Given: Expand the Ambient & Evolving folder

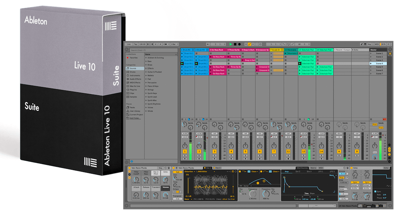Looking at the screenshot, I should [x=146, y=57].
